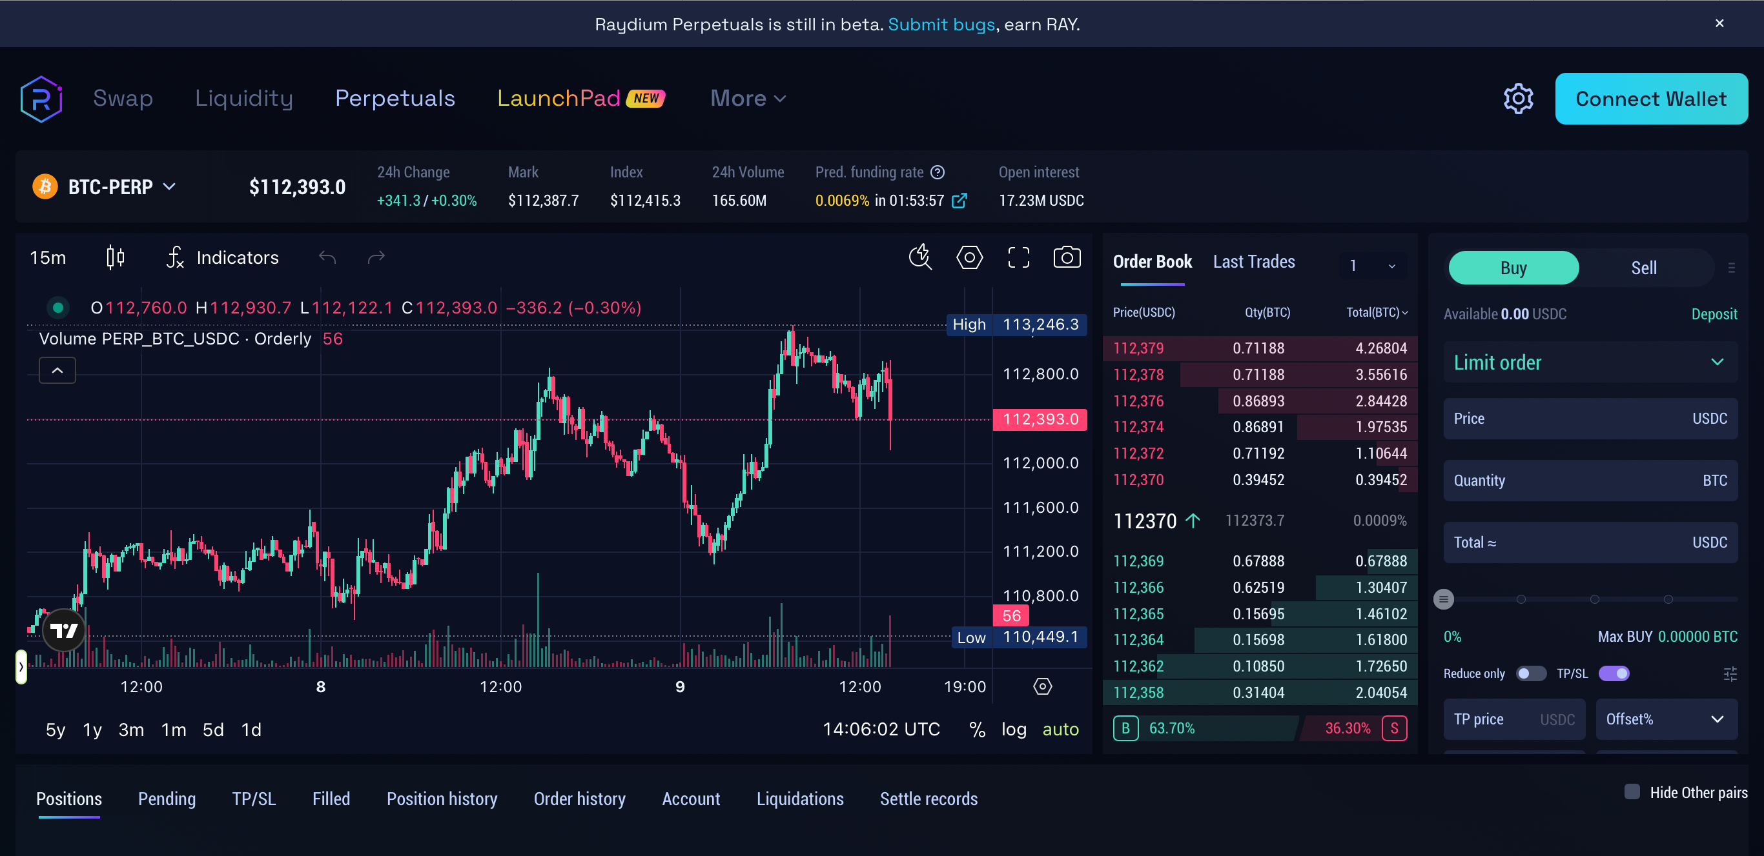Close the beta announcement banner

coord(1719,23)
